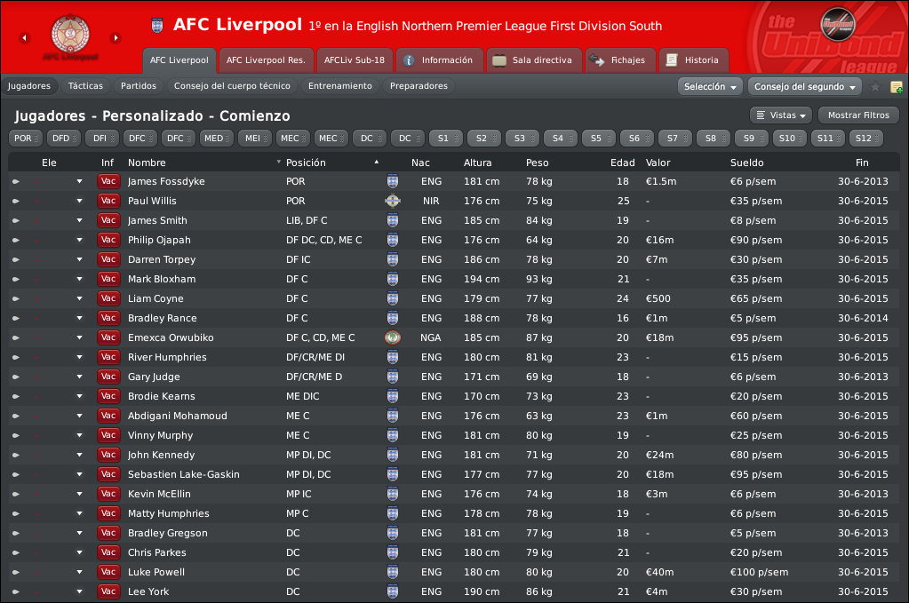Expand the Vistas dropdown menu
The height and width of the screenshot is (603, 909).
click(781, 115)
